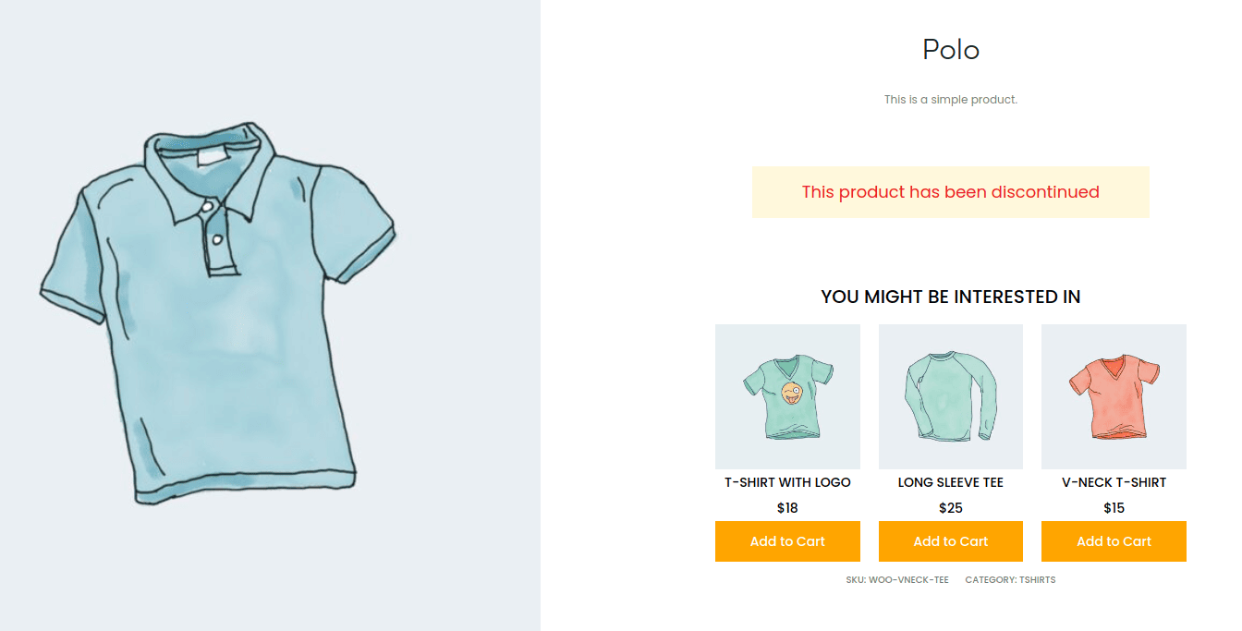Open the TSHIRTS category link
Screen dimensions: 1242x631
1037,580
